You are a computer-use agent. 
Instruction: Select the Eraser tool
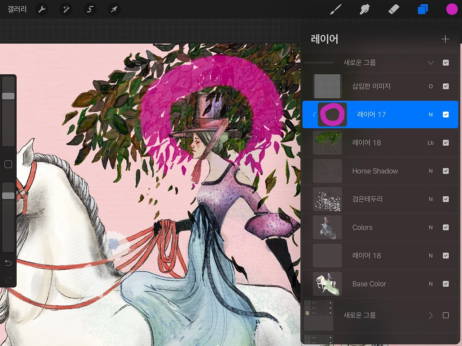(394, 9)
